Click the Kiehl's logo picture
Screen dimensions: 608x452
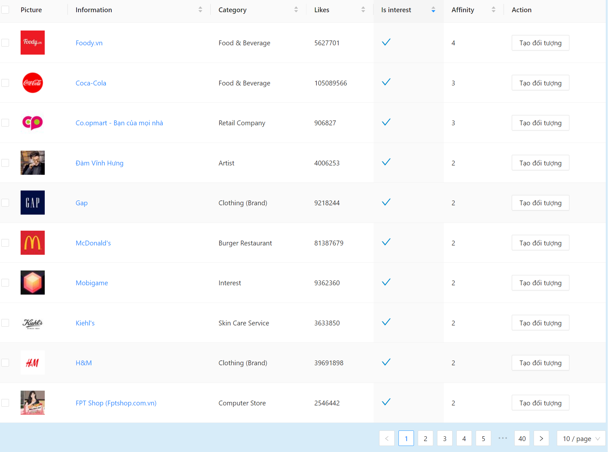tap(33, 323)
